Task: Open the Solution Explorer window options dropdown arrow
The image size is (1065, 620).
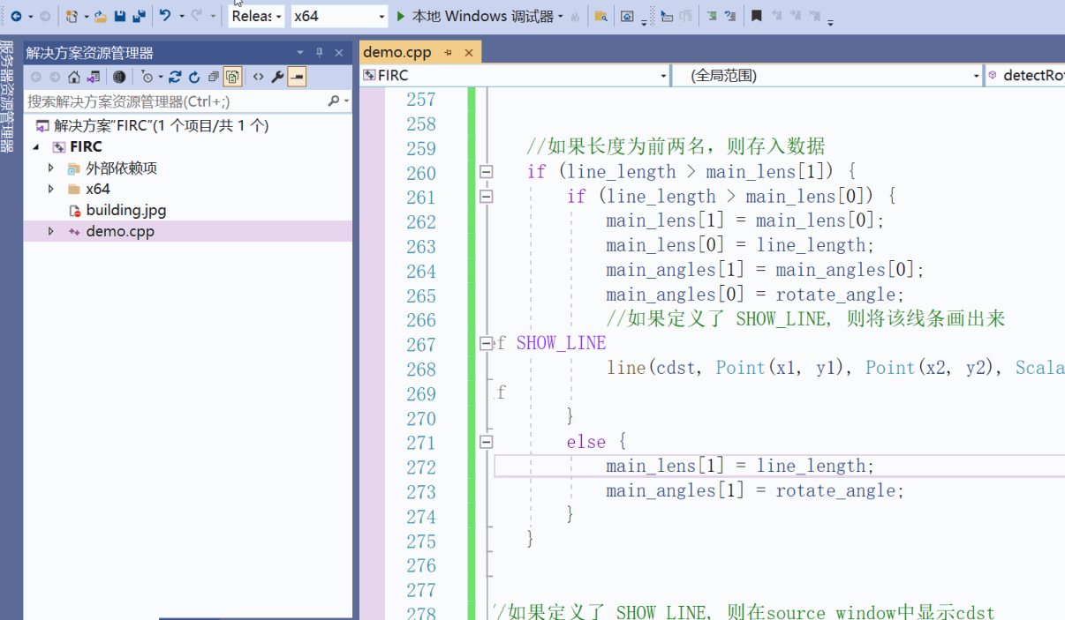Action: click(300, 53)
